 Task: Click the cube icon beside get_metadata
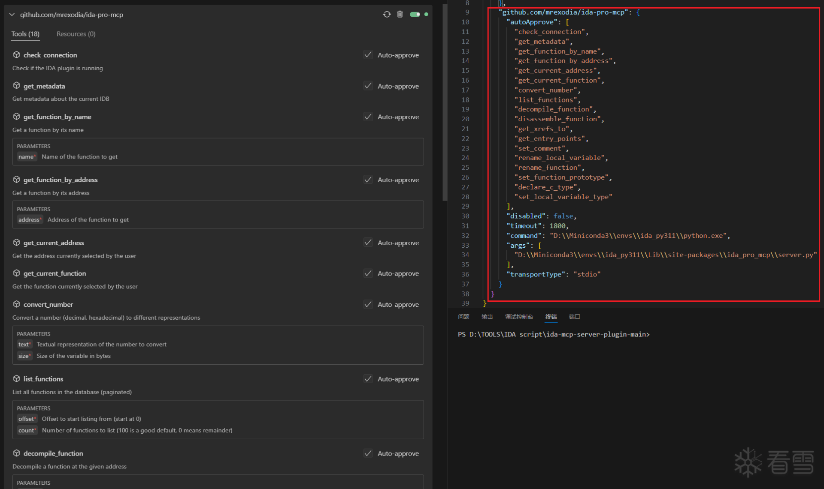click(x=16, y=86)
